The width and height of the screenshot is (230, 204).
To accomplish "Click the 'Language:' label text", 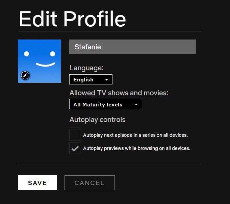I will pos(86,68).
